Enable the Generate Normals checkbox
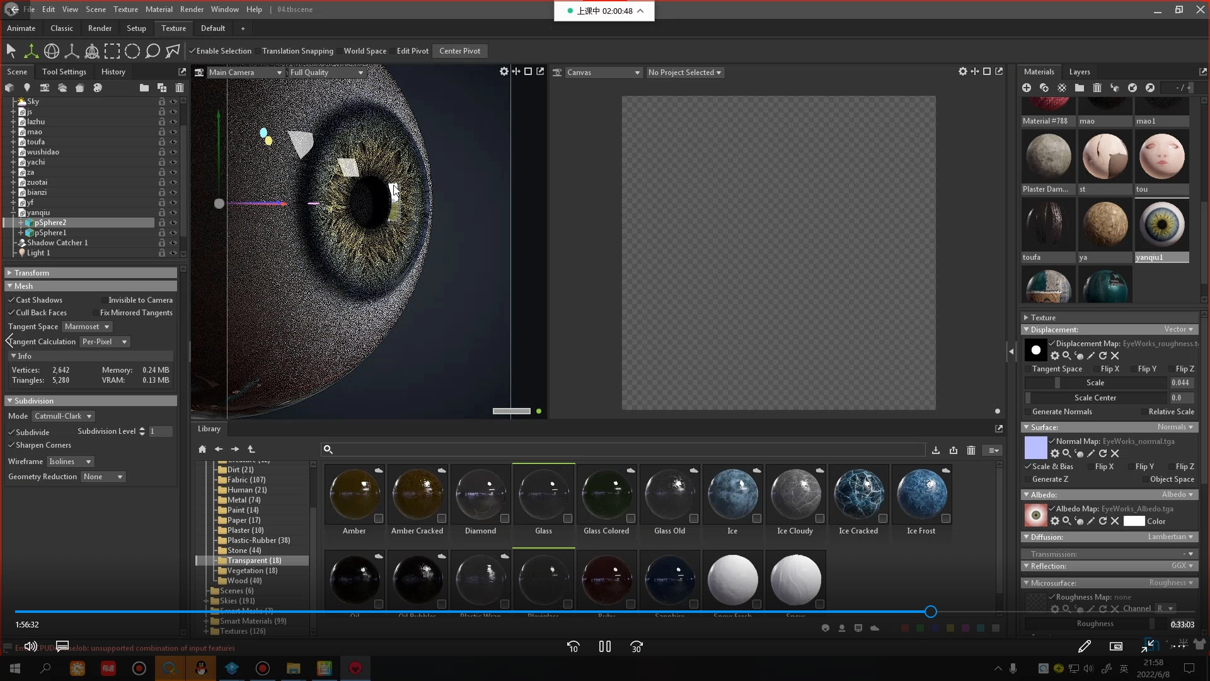 (1028, 412)
